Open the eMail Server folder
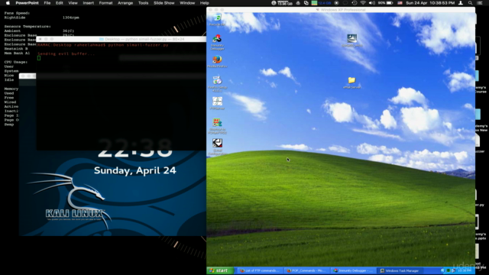 tap(351, 82)
